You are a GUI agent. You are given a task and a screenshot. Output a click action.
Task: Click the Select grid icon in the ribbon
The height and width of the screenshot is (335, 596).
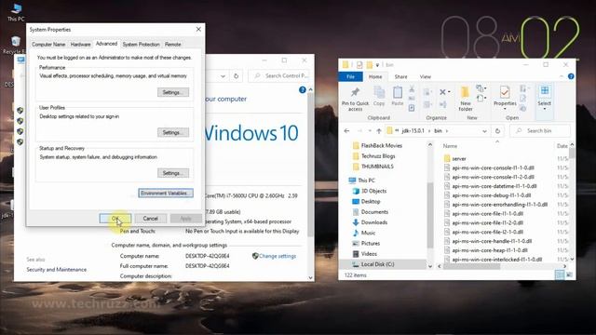tap(545, 91)
